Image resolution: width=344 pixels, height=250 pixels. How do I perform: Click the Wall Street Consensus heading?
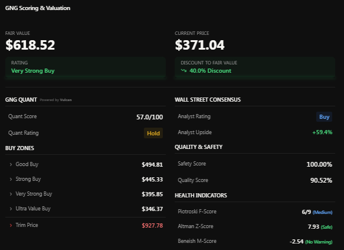pos(208,100)
